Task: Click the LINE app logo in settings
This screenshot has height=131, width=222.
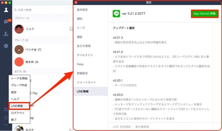Action: 116,14
